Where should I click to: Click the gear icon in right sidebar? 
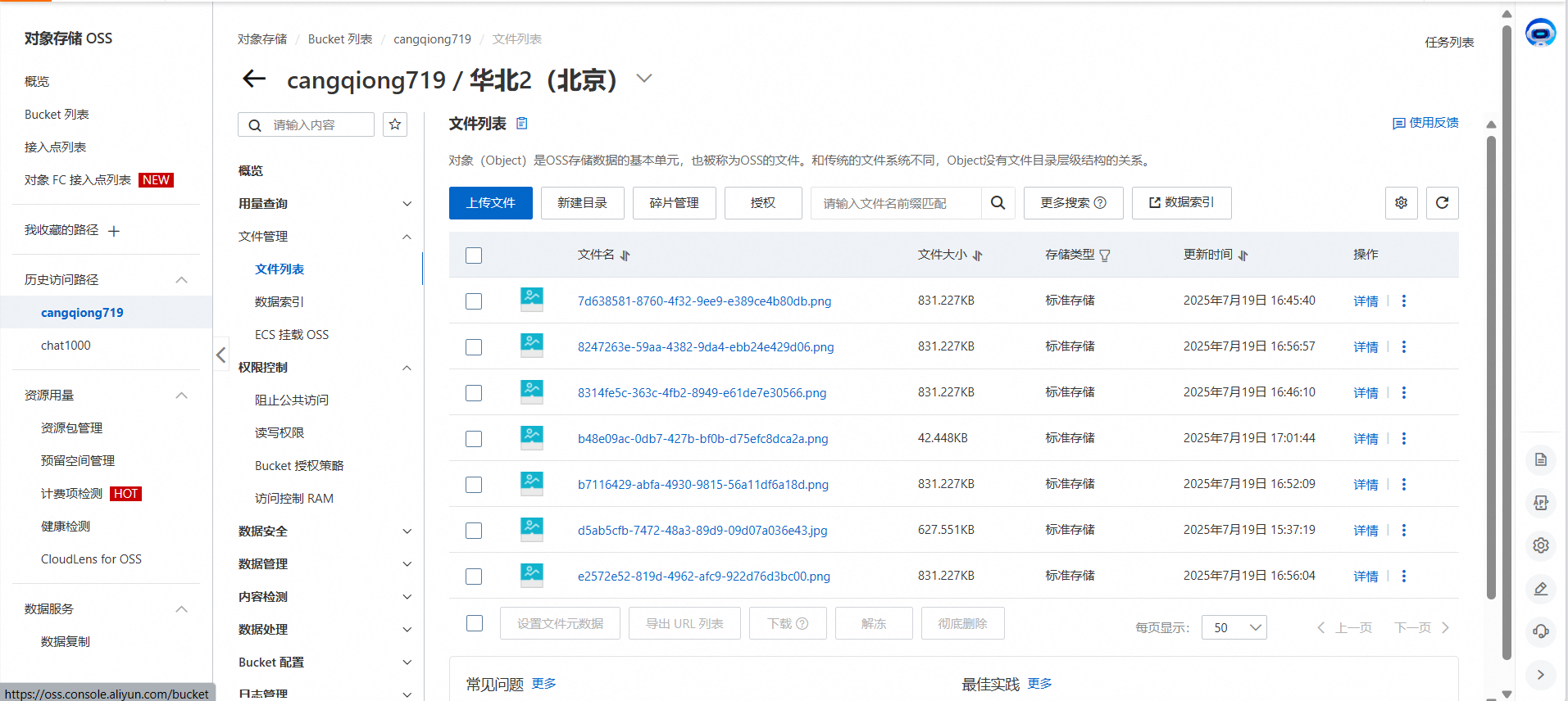[x=1541, y=545]
